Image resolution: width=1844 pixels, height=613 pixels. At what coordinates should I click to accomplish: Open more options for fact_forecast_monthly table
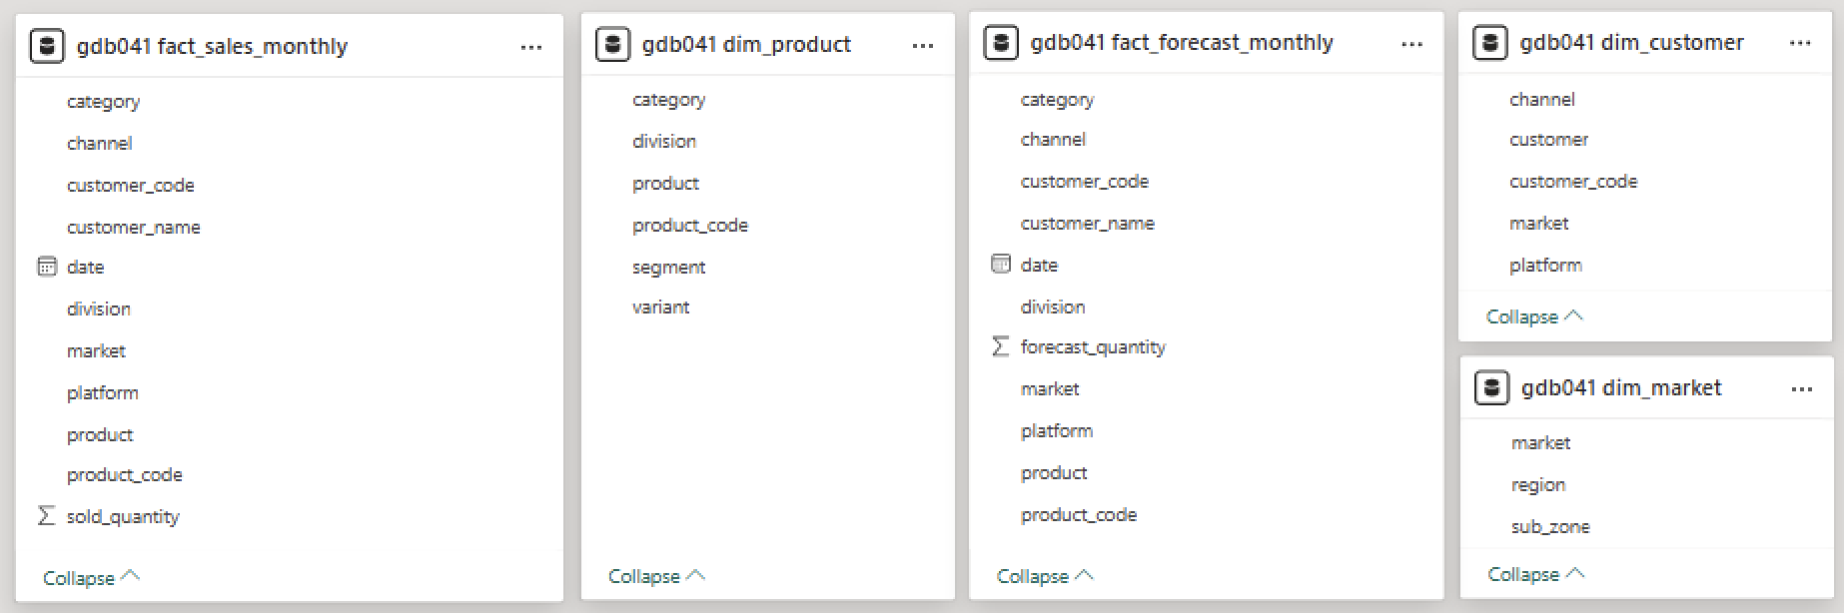pyautogui.click(x=1411, y=44)
